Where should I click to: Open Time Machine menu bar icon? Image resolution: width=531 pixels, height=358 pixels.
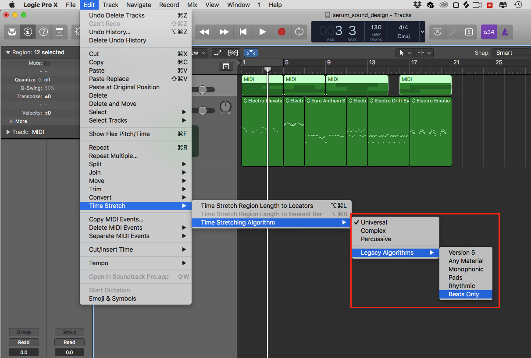click(x=518, y=5)
